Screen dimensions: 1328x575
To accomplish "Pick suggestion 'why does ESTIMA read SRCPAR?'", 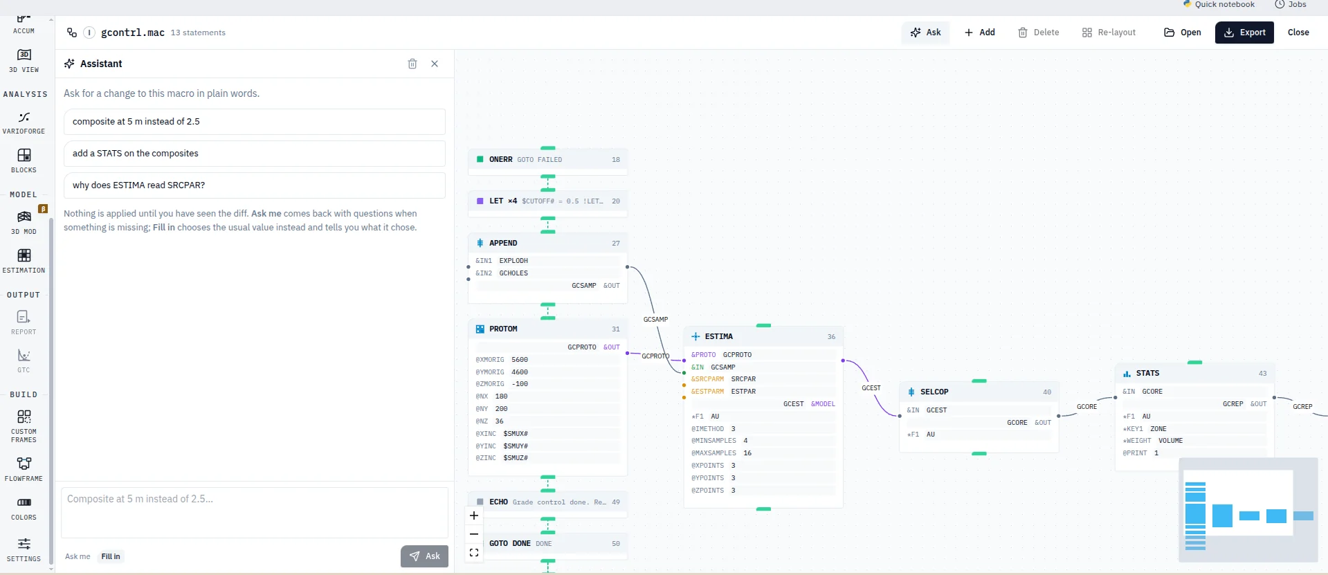I will (x=255, y=185).
